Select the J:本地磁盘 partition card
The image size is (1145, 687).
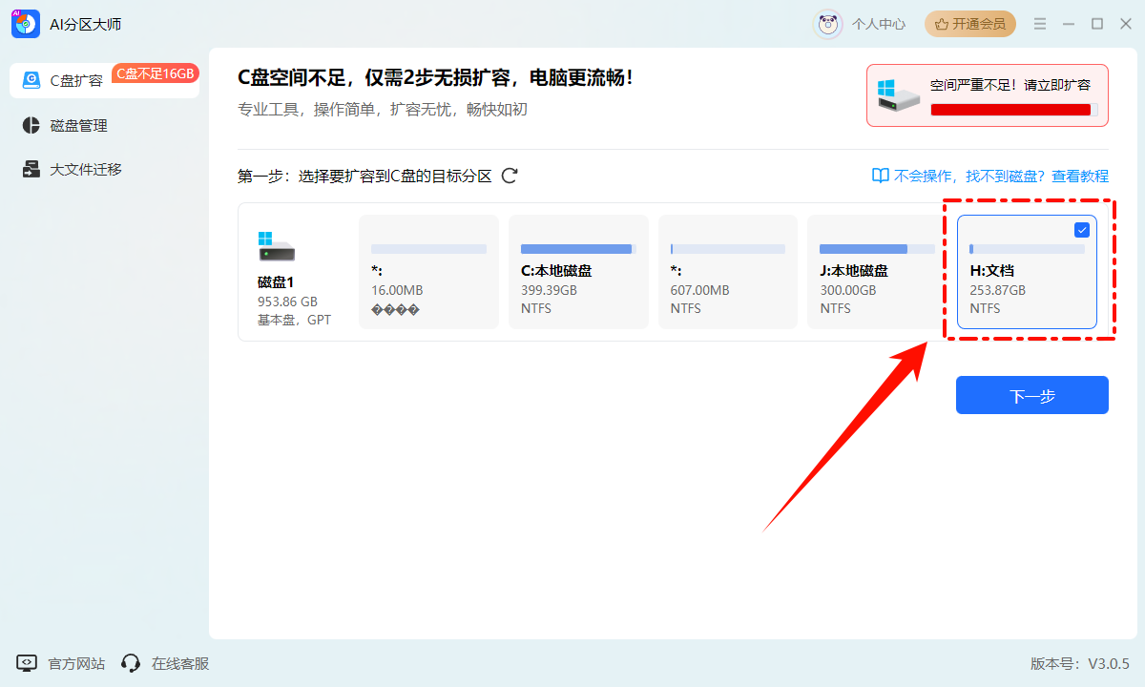coord(877,272)
